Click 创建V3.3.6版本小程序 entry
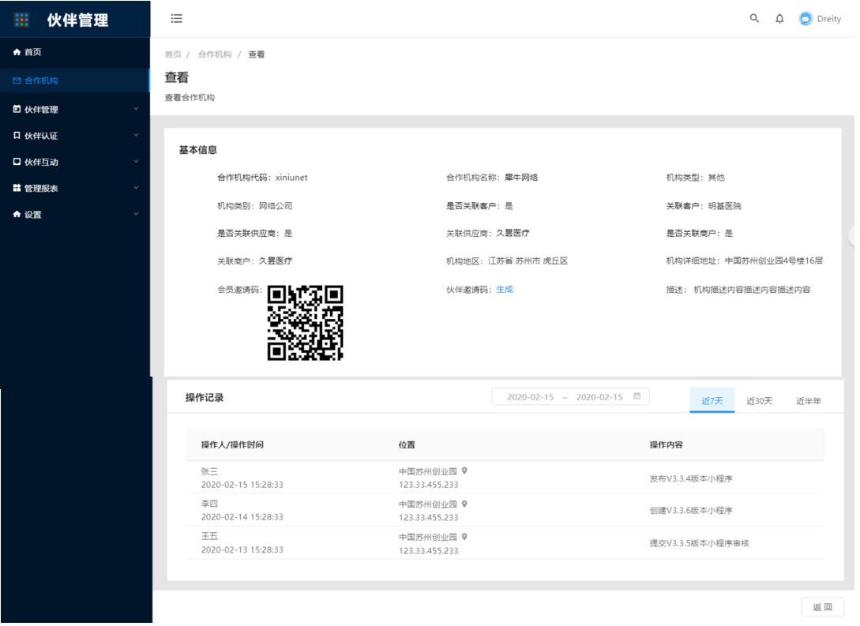The height and width of the screenshot is (626, 860). coord(691,510)
